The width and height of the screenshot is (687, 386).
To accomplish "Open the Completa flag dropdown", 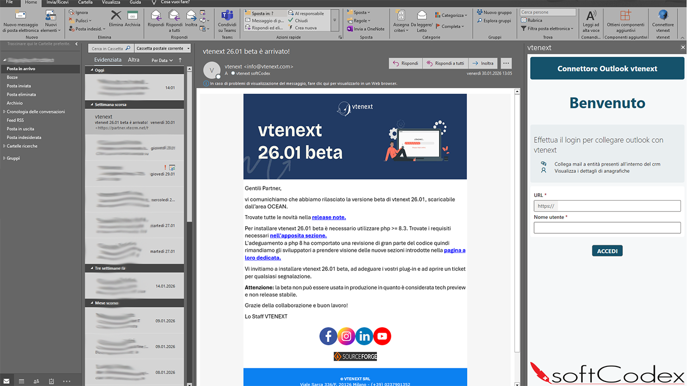I will click(x=450, y=26).
